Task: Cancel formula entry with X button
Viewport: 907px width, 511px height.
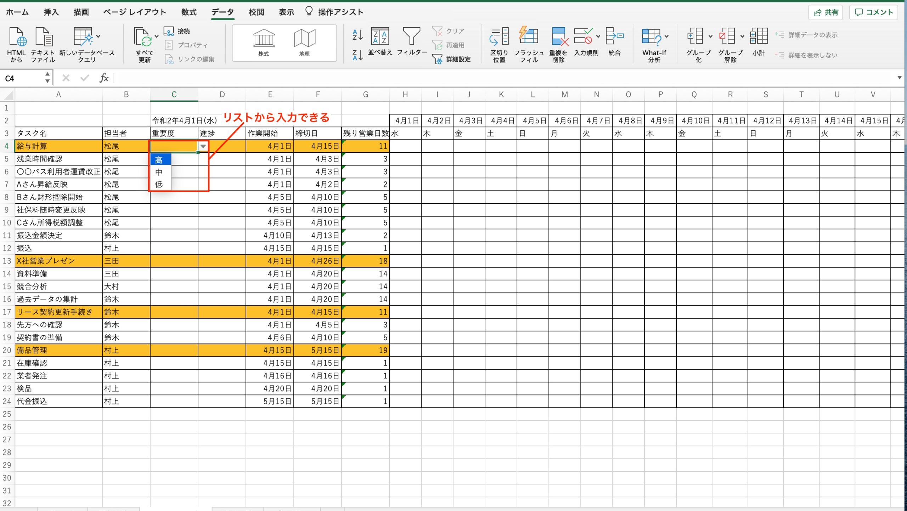Action: pos(66,78)
